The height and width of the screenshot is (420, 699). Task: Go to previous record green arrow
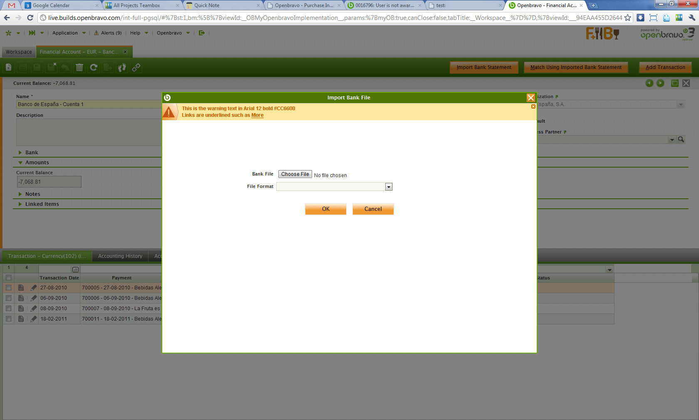click(x=649, y=83)
